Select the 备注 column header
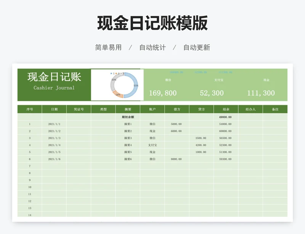This screenshot has width=305, height=234. (275, 109)
